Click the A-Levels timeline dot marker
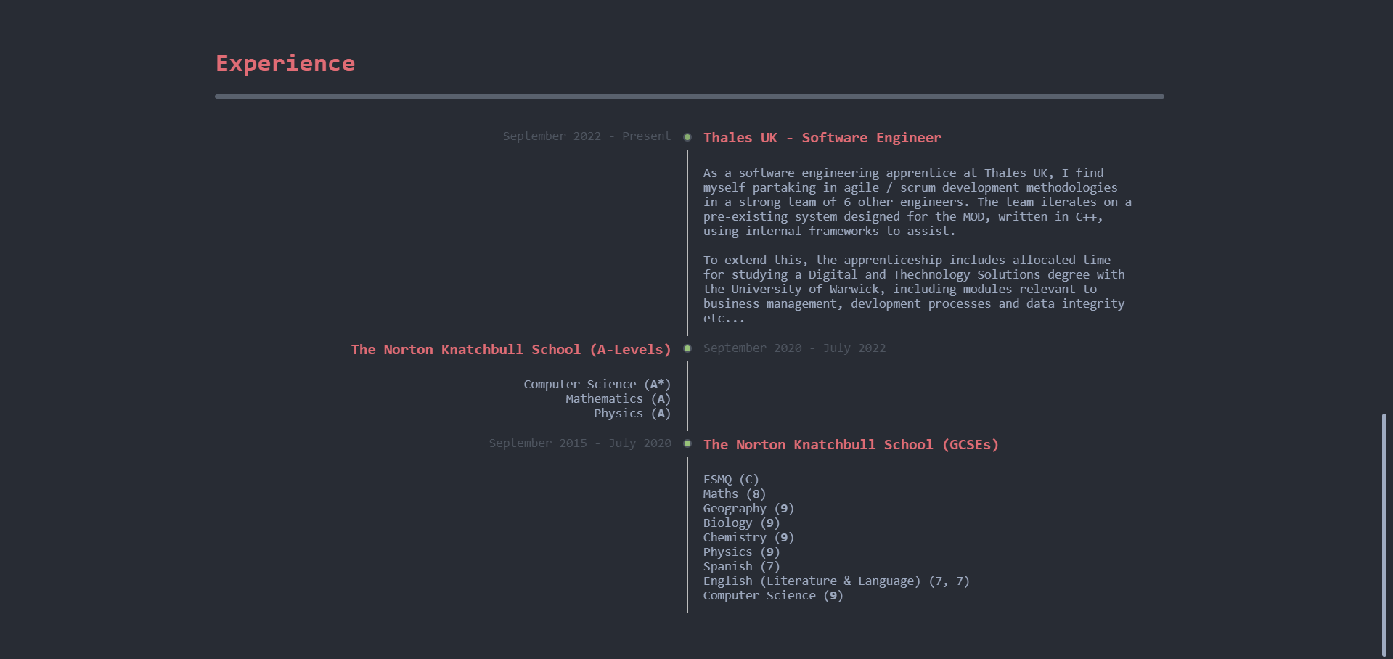The image size is (1393, 659). (687, 348)
